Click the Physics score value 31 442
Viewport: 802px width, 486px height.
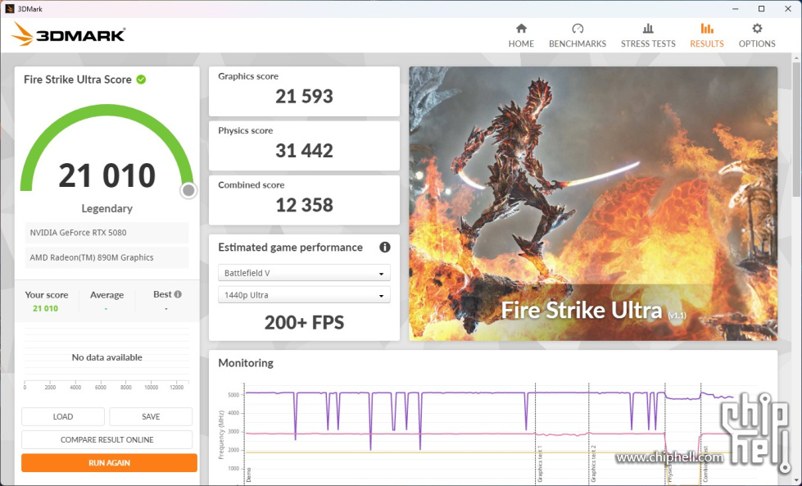point(304,151)
